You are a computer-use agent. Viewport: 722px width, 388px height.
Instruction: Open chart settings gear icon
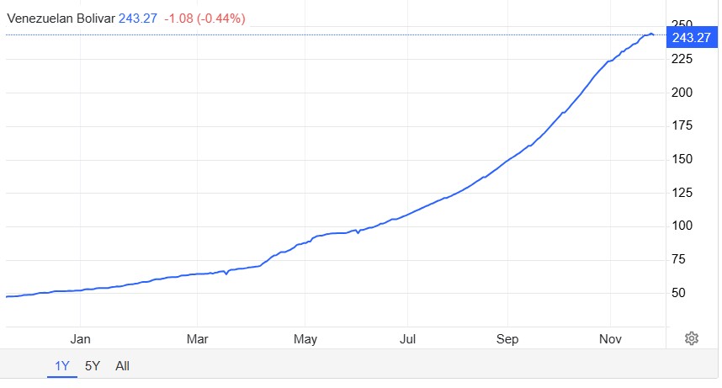click(x=692, y=338)
